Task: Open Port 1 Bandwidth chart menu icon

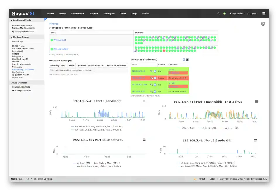Action: [x=144, y=101]
